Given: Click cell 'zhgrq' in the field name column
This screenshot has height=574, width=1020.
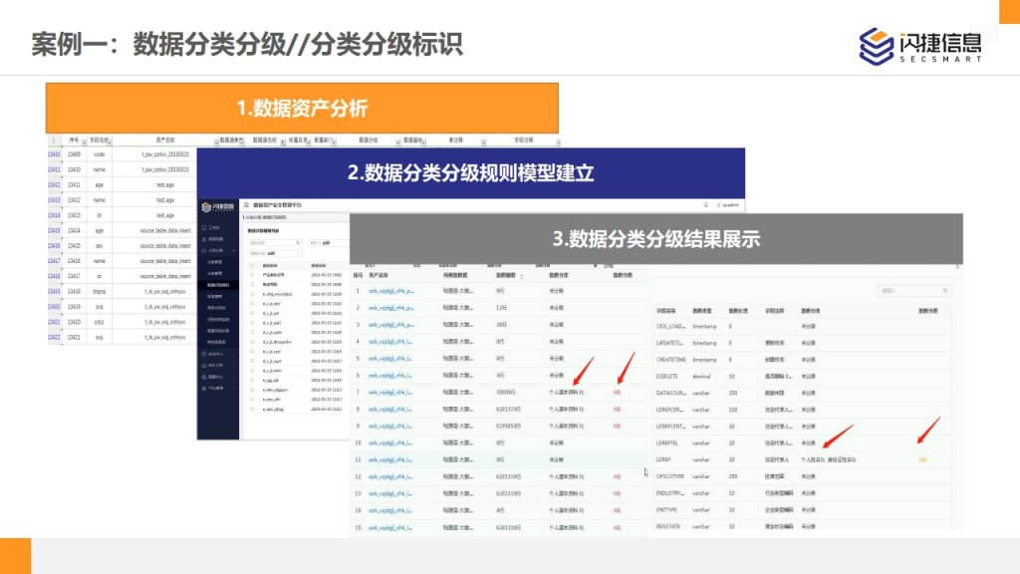Looking at the screenshot, I should [x=99, y=292].
